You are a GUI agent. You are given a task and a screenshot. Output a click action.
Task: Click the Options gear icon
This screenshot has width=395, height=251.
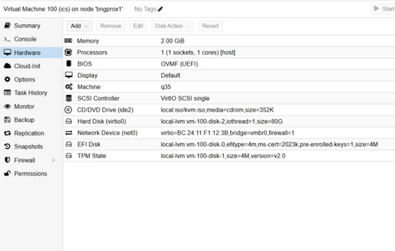point(7,79)
